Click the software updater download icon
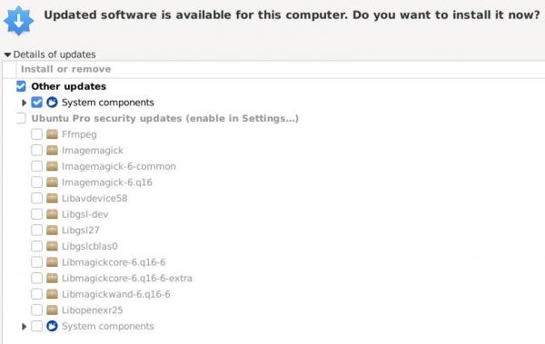Viewport: 545px width, 344px height. pos(18,21)
